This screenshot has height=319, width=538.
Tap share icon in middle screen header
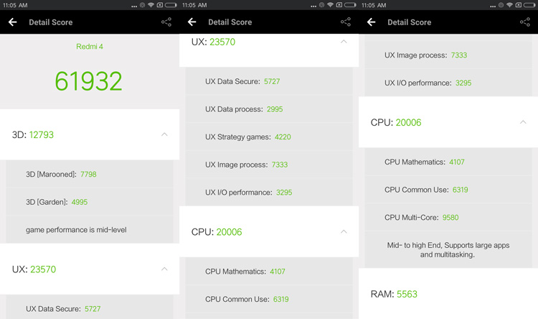coord(346,22)
